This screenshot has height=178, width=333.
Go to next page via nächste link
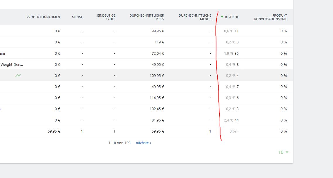[x=143, y=143]
